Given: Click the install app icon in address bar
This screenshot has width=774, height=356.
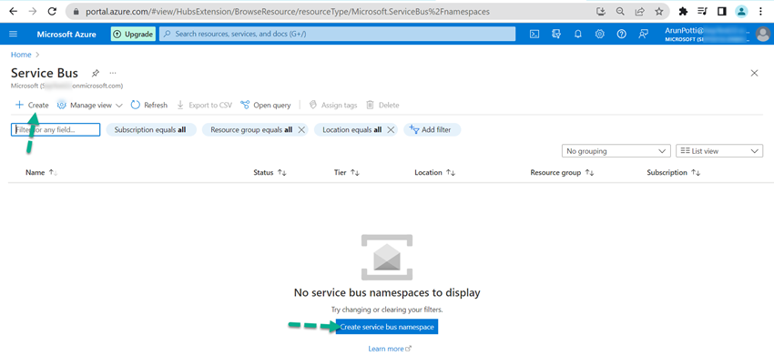Looking at the screenshot, I should [x=601, y=11].
